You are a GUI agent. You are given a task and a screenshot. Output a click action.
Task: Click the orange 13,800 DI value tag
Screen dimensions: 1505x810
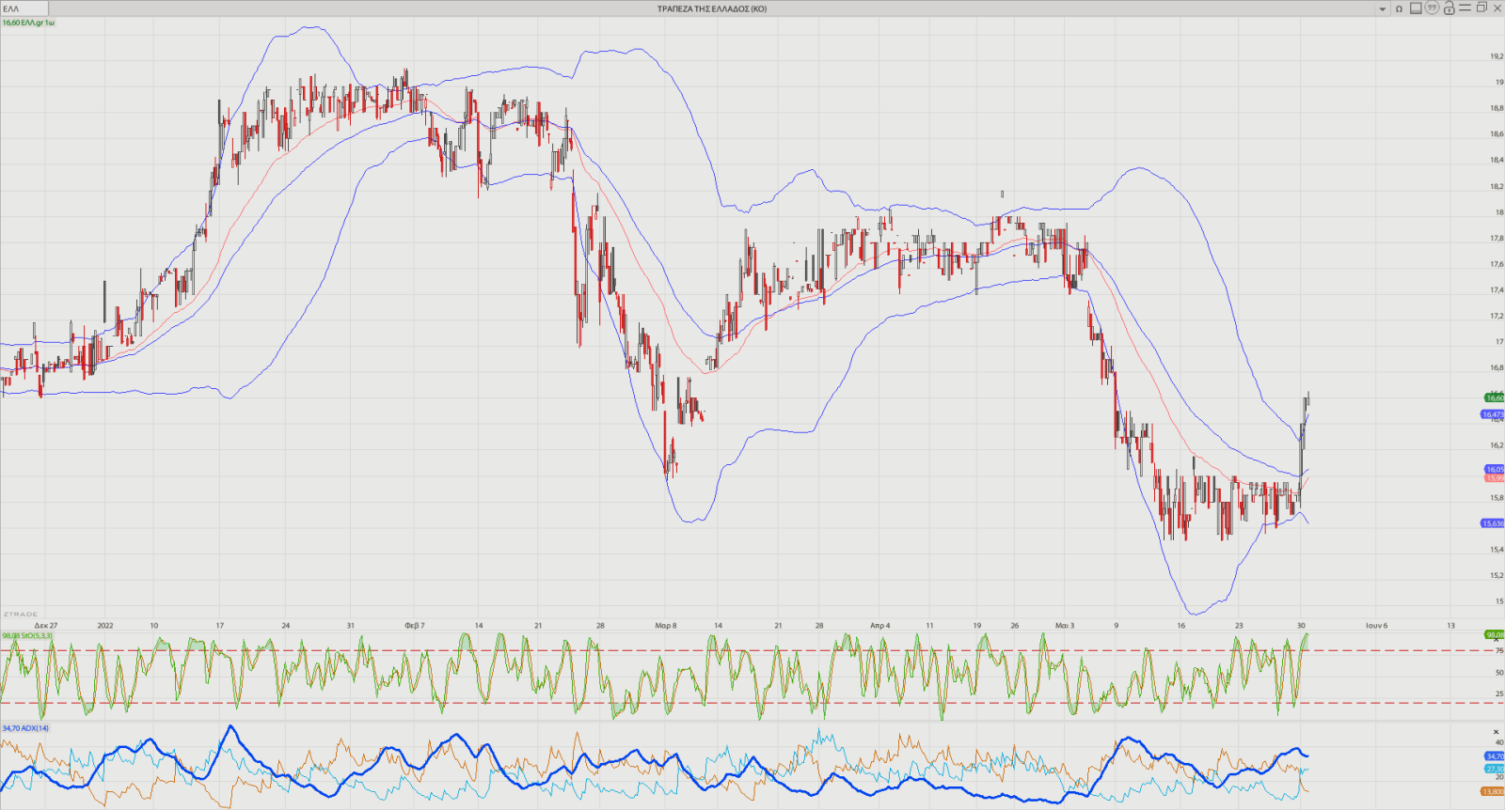click(1494, 792)
